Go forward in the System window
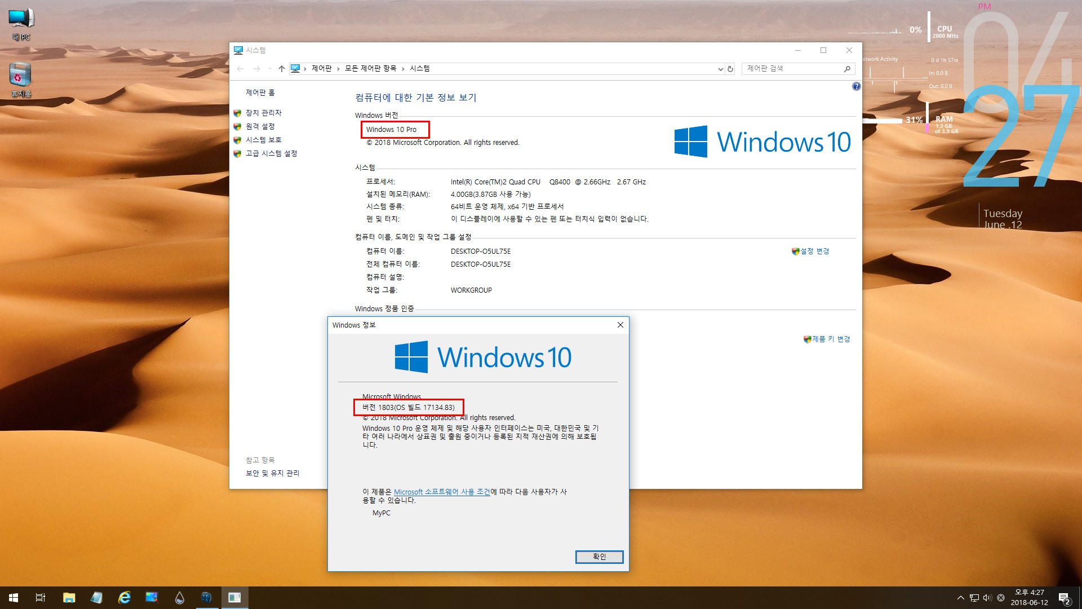 [257, 69]
